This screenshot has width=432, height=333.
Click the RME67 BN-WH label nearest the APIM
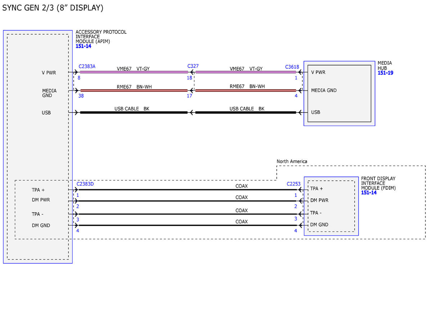click(x=134, y=87)
